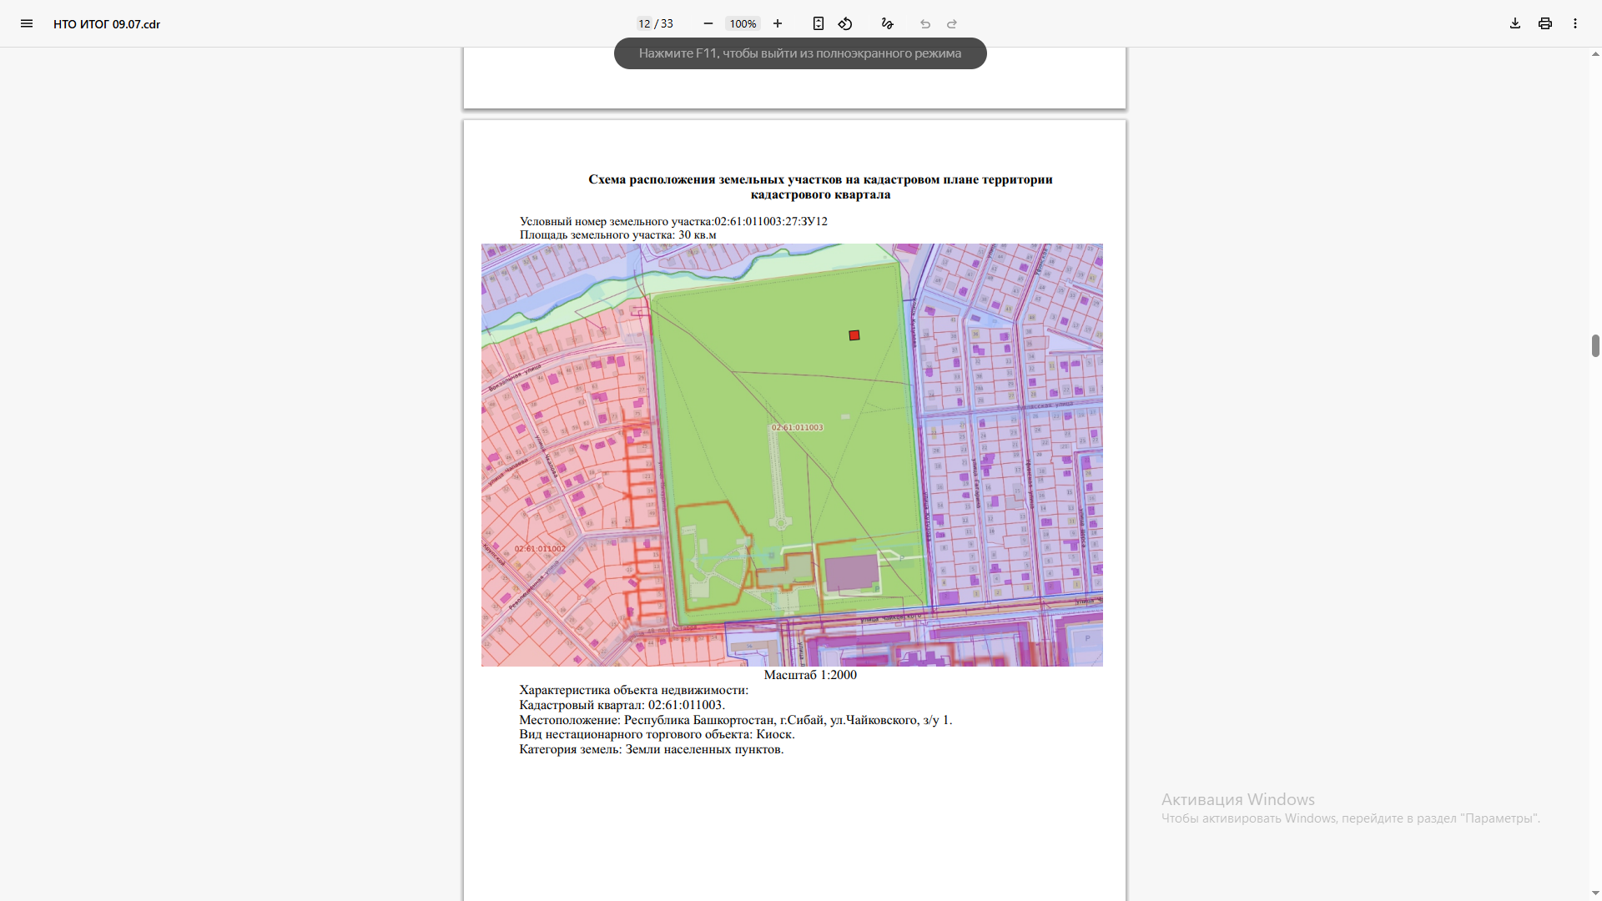Image resolution: width=1602 pixels, height=901 pixels.
Task: Click the cadastral label 02:61:011003 on map
Action: click(x=797, y=427)
